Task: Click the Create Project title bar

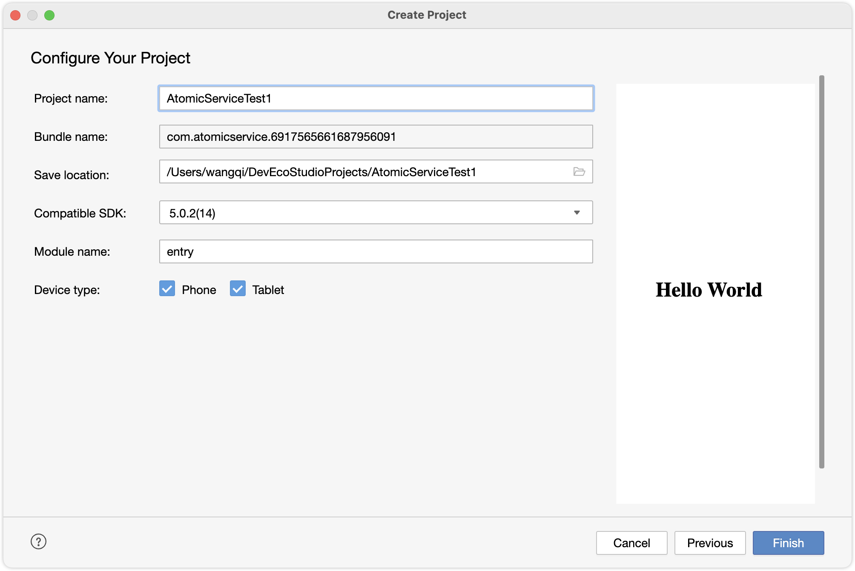Action: pos(427,15)
